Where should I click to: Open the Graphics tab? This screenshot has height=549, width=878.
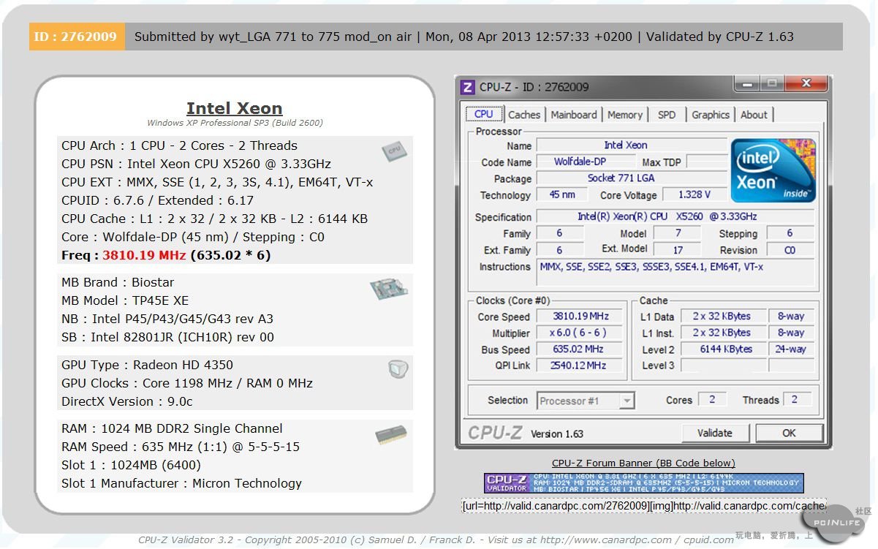[x=711, y=115]
